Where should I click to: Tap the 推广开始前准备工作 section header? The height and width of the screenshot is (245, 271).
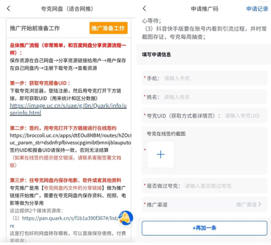(35, 28)
